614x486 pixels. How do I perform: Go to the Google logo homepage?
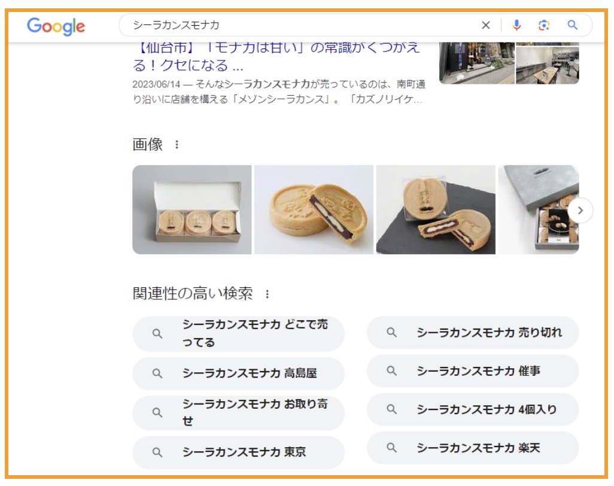pos(56,26)
